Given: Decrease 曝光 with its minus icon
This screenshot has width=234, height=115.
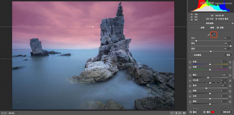Looking at the screenshot, I should coord(190,75).
